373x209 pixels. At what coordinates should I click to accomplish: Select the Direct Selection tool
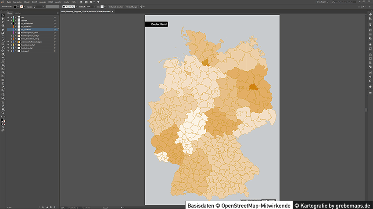[x=3, y=19]
